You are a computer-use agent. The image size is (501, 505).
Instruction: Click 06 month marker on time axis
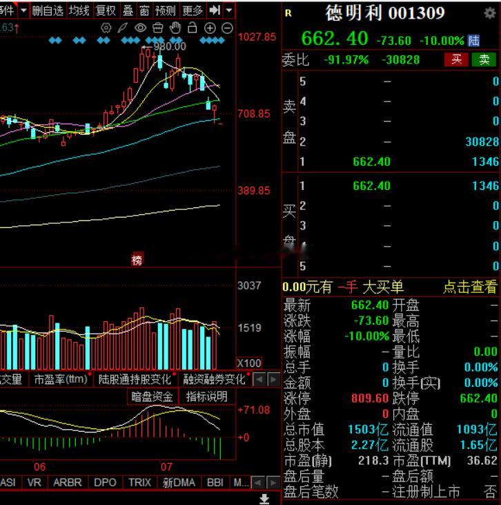(x=39, y=467)
